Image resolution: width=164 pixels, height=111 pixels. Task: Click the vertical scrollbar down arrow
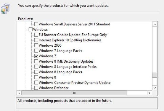(x=155, y=88)
